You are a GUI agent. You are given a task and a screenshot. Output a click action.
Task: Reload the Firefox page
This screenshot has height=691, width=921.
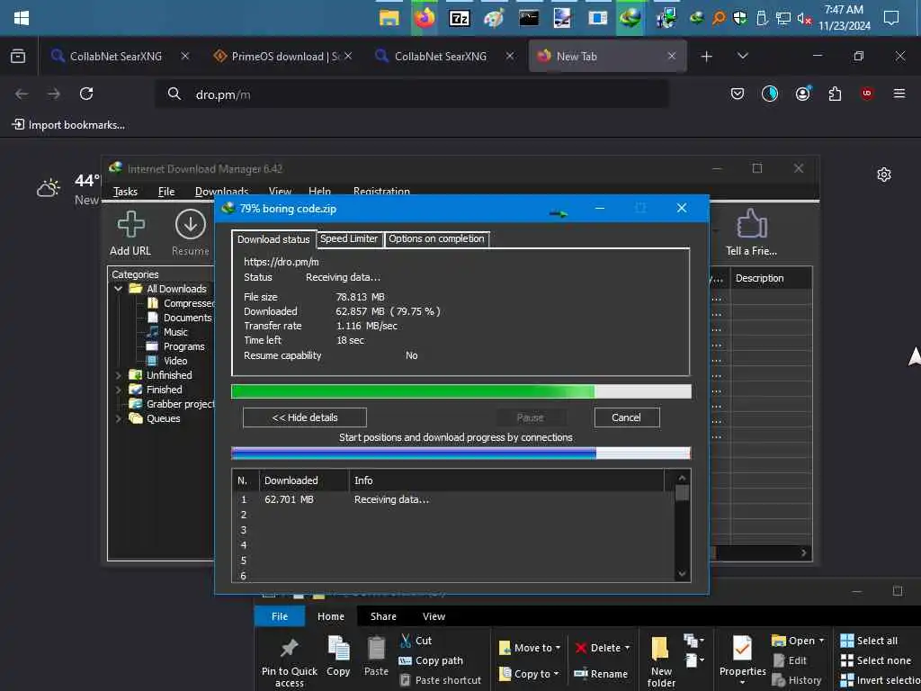coord(86,94)
